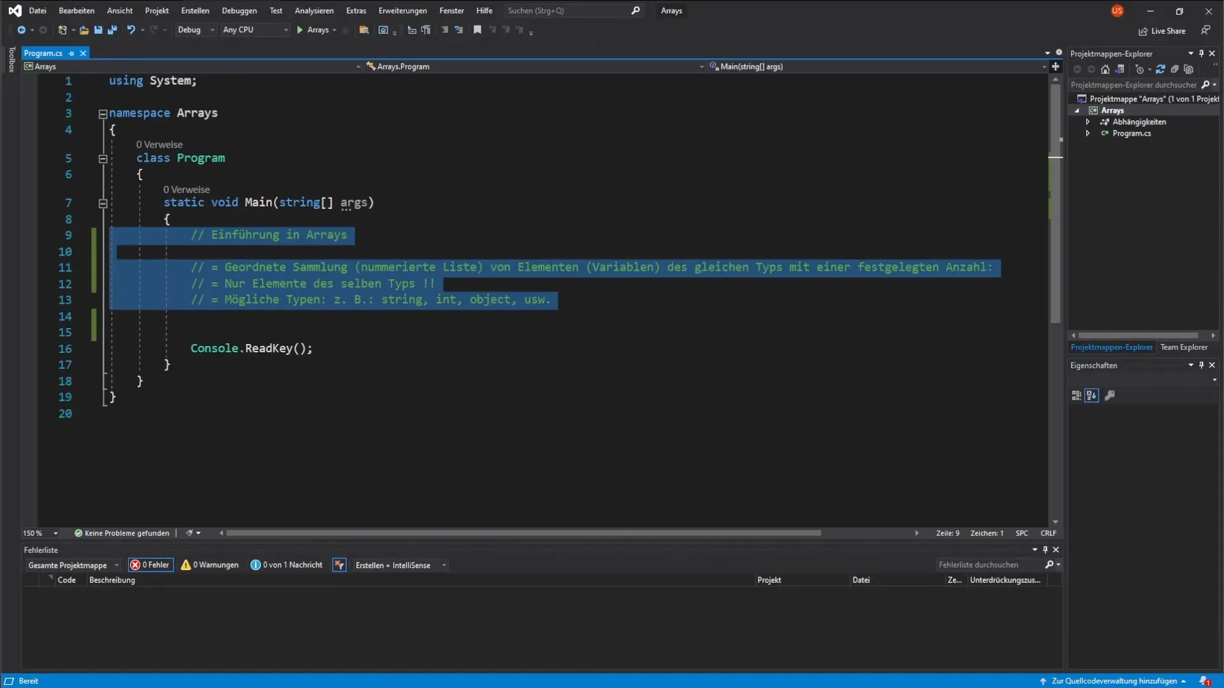Click the Fehlerliste durchsuchen search field
The image size is (1224, 688).
coord(998,565)
